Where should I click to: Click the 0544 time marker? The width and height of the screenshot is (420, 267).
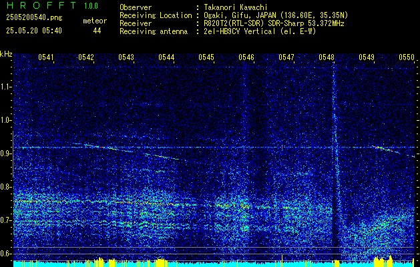click(x=166, y=57)
